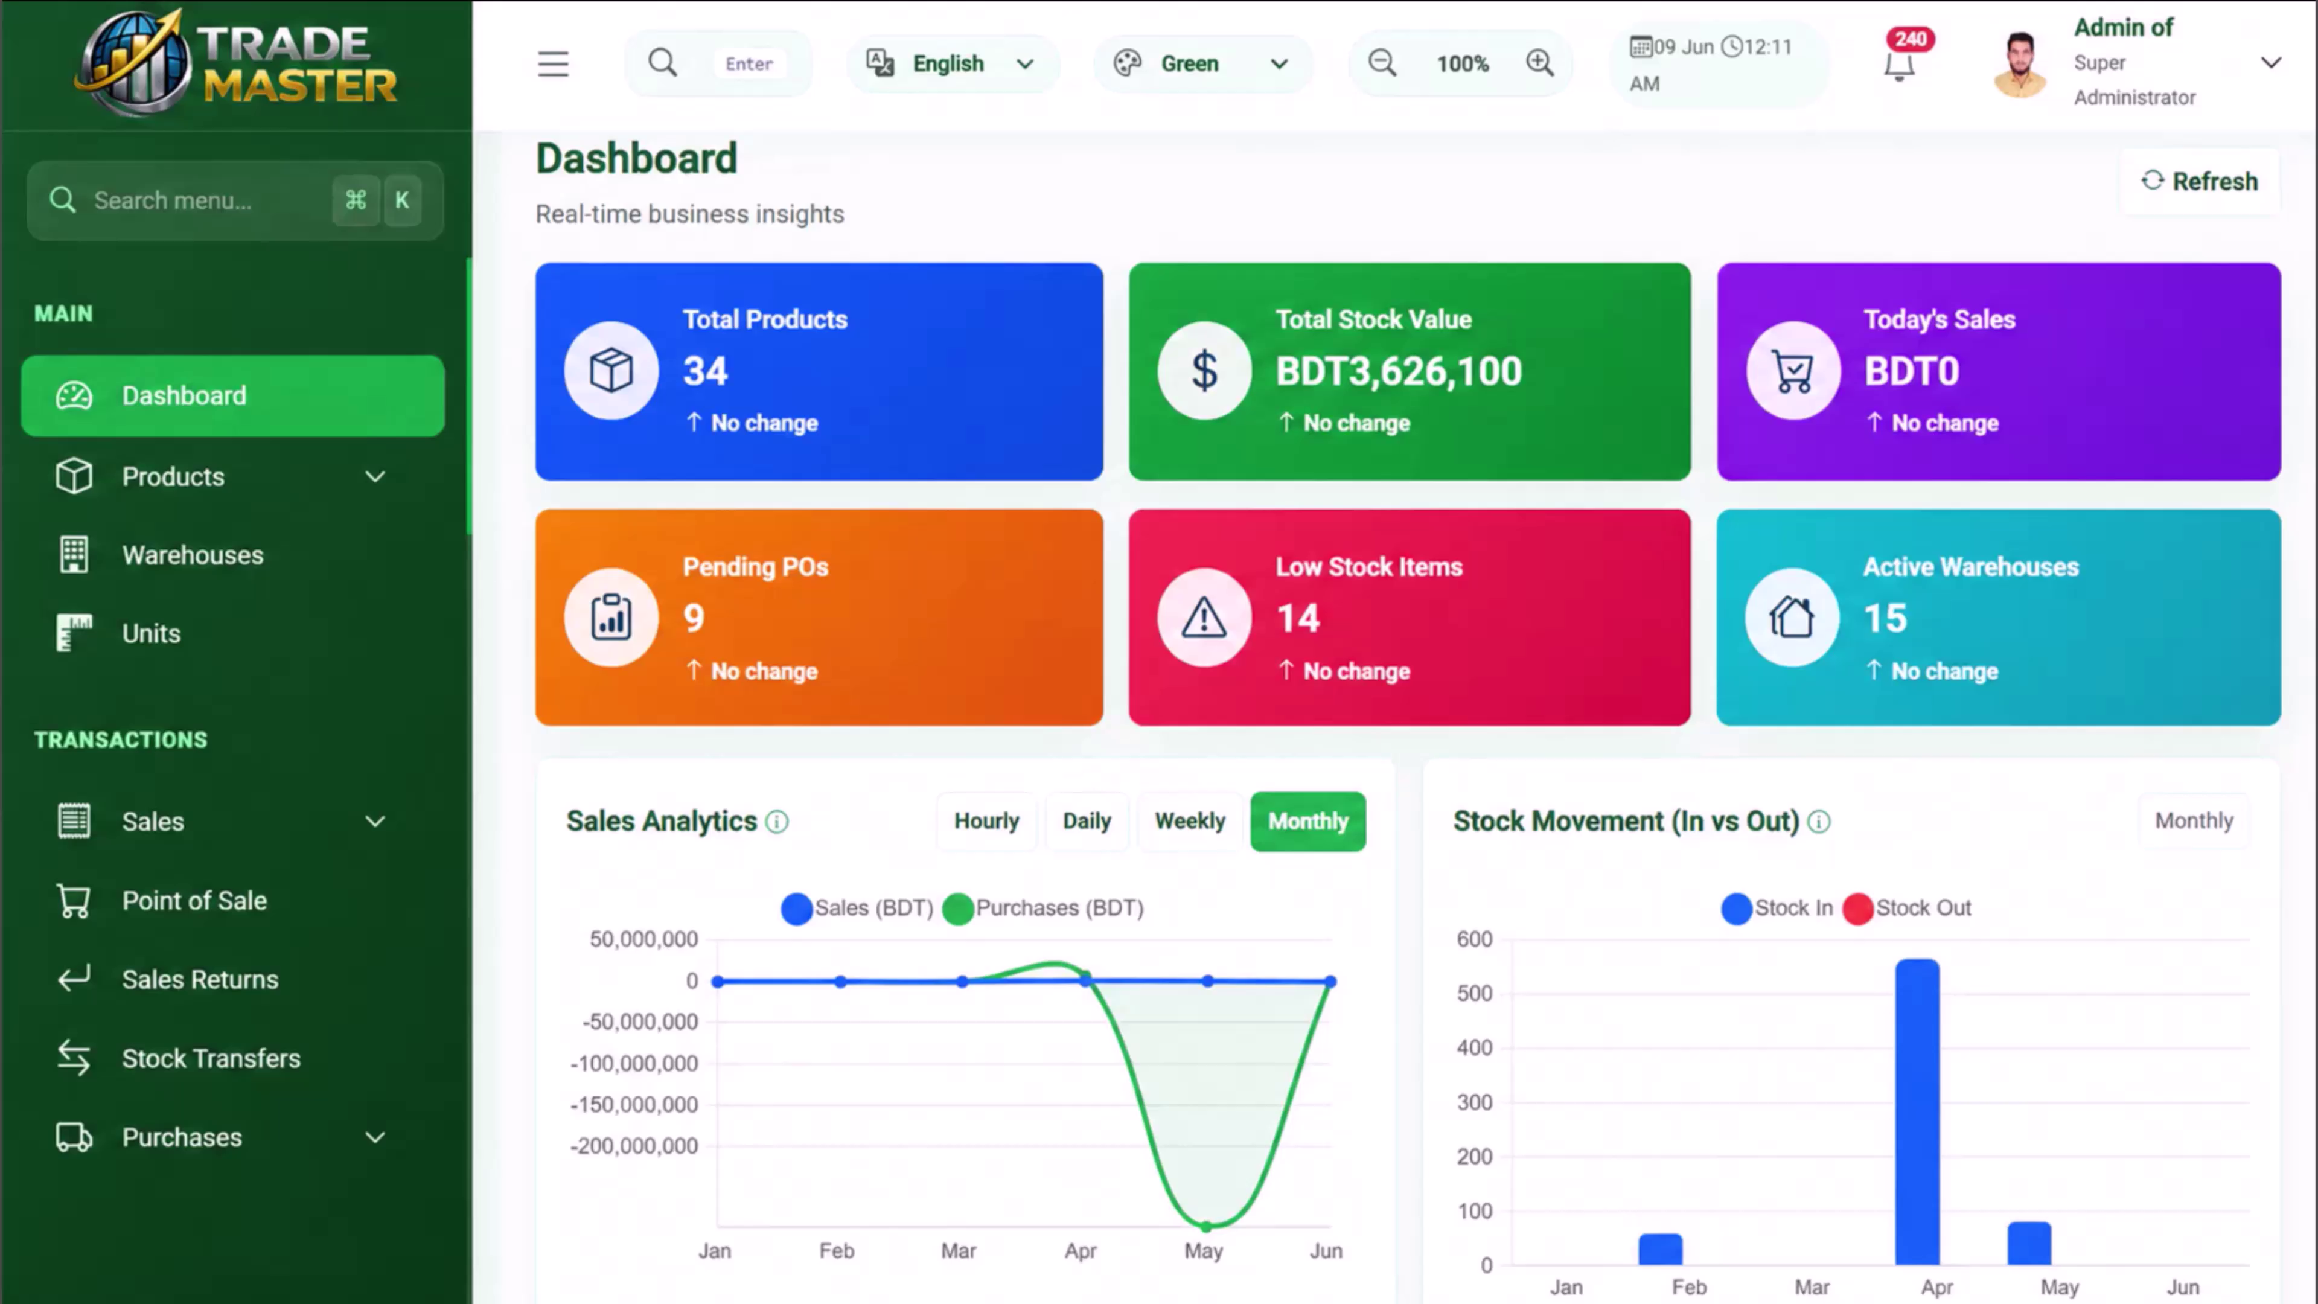Click the Warehouses building icon in sidebar
The image size is (2318, 1304).
[x=74, y=555]
